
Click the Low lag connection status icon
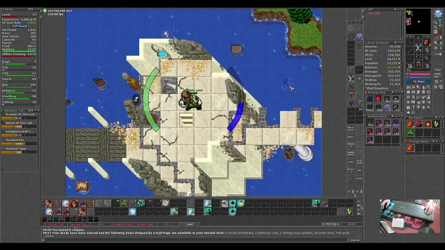coord(45,11)
